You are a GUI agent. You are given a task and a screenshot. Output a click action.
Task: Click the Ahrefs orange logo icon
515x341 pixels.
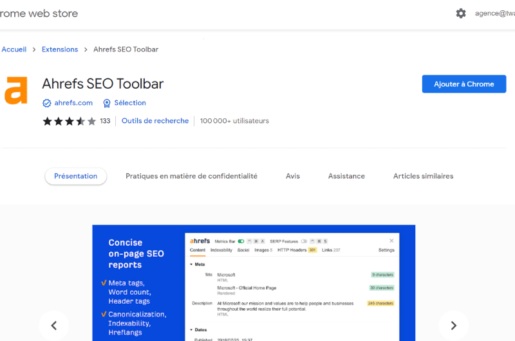tap(15, 91)
